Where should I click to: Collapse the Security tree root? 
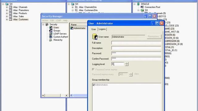click(x=43, y=24)
